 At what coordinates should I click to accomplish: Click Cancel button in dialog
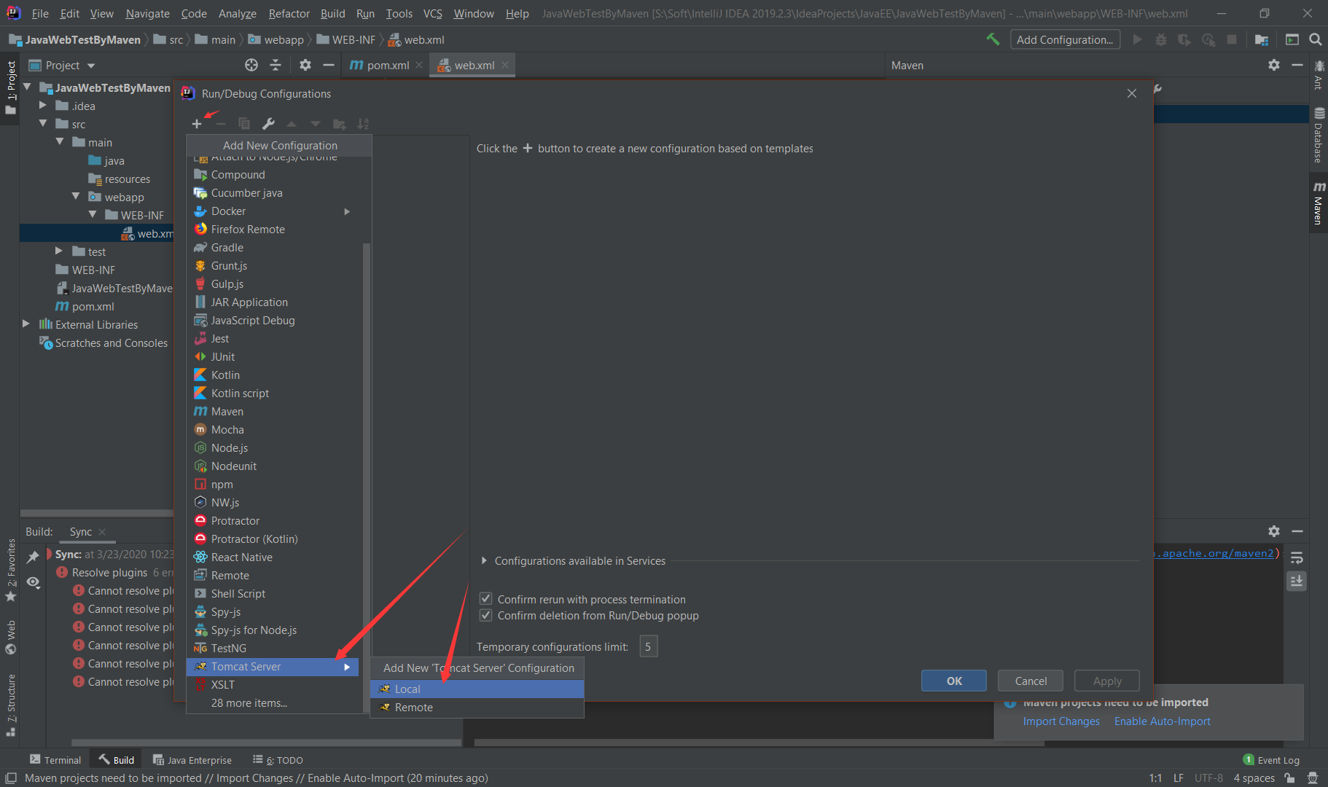coord(1031,681)
